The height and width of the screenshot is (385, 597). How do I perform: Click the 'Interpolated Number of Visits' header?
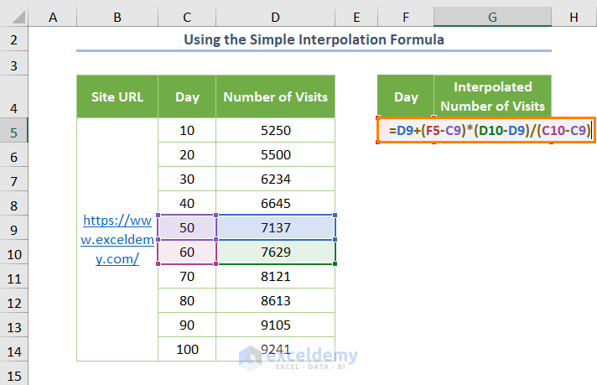pos(492,96)
